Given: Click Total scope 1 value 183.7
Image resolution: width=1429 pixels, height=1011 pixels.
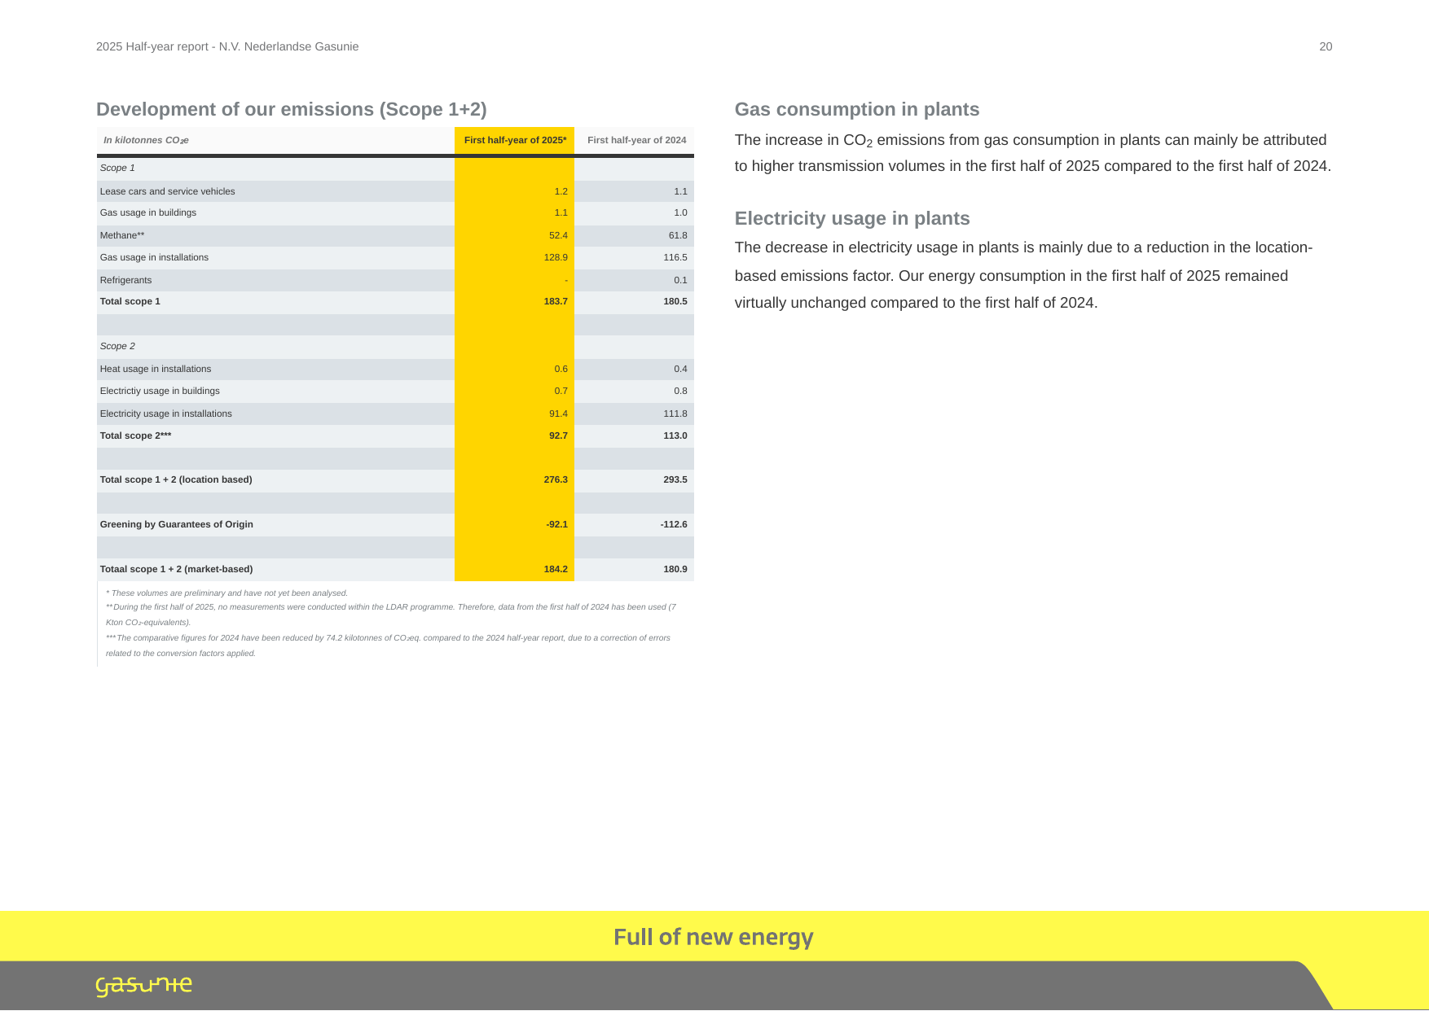Looking at the screenshot, I should (x=556, y=301).
